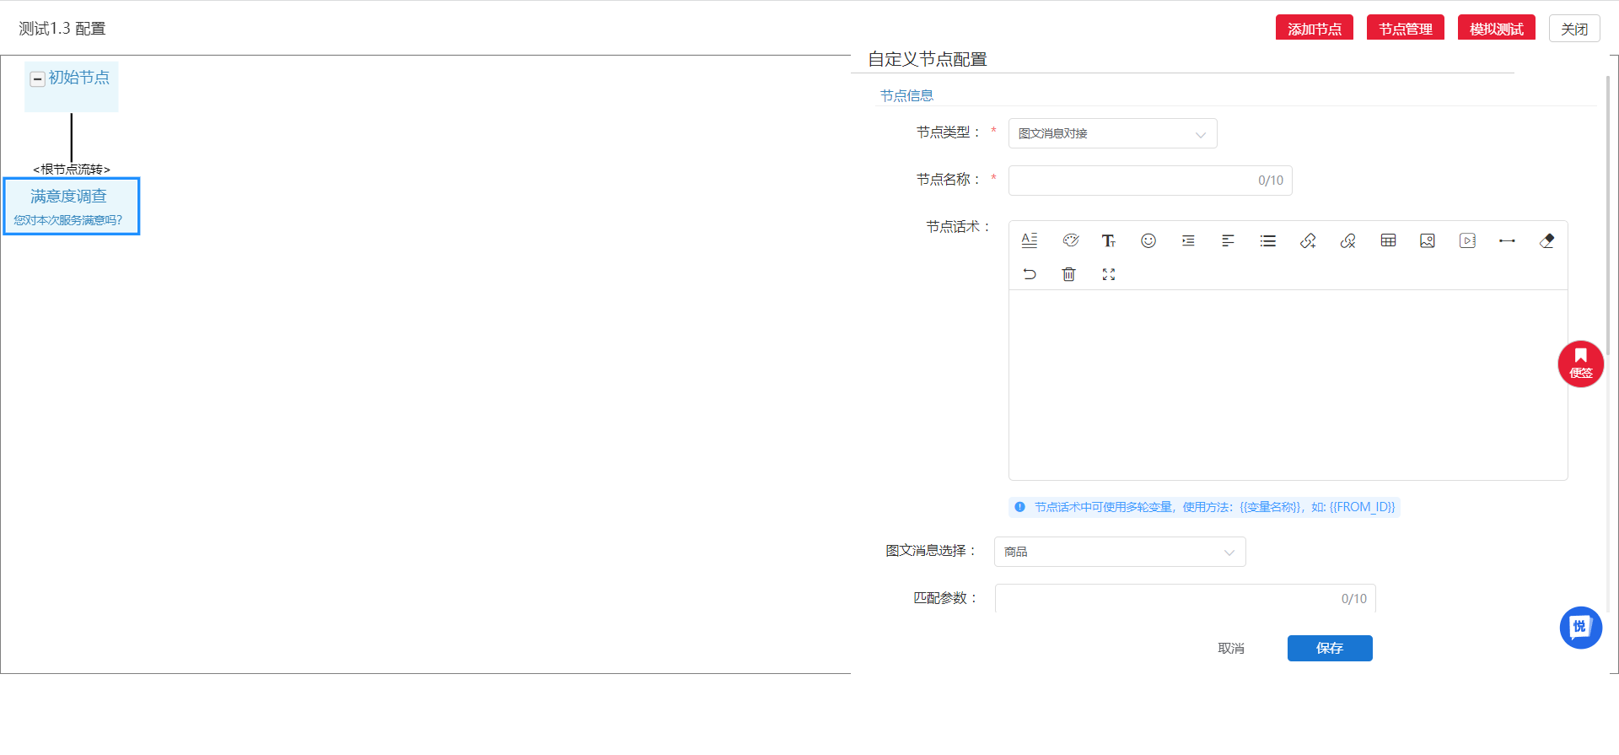The height and width of the screenshot is (755, 1619).
Task: Click the line-height formatting icon in editor
Action: click(1029, 240)
